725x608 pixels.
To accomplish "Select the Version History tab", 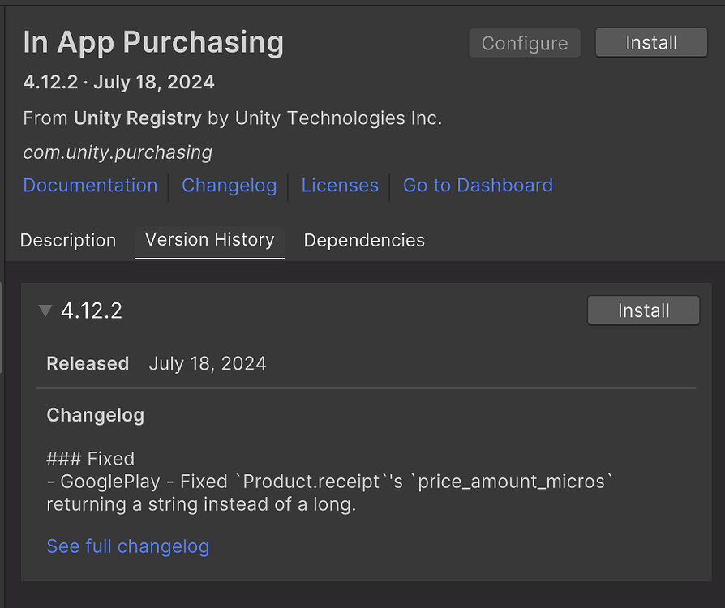I will tap(209, 239).
